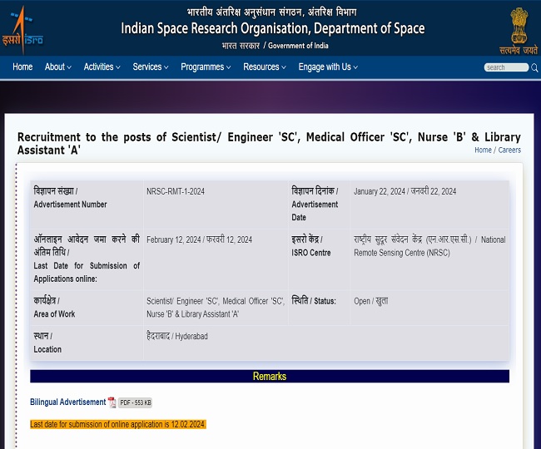Screen dimensions: 541x449
Task: Open the Resources dropdown
Action: click(265, 67)
